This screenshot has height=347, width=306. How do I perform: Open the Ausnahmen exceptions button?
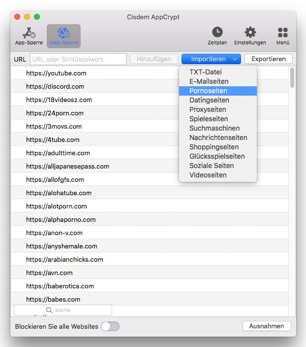[267, 326]
